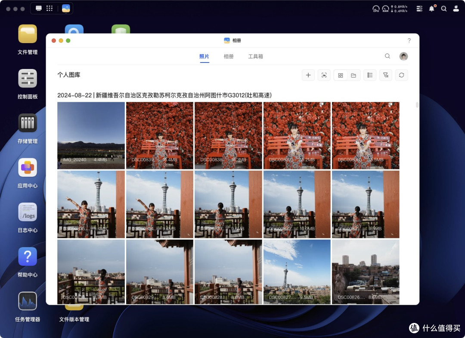This screenshot has width=465, height=338.
Task: Open photo DSC00839 thumbnail
Action: [x=160, y=135]
